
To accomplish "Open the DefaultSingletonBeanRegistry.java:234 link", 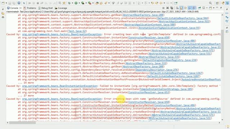I will [x=170, y=60].
